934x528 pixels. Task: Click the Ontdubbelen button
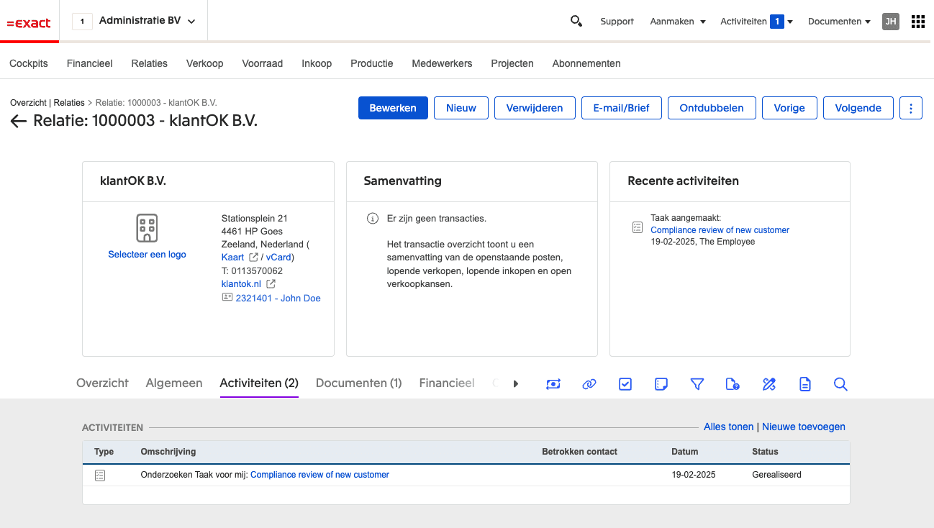(712, 108)
